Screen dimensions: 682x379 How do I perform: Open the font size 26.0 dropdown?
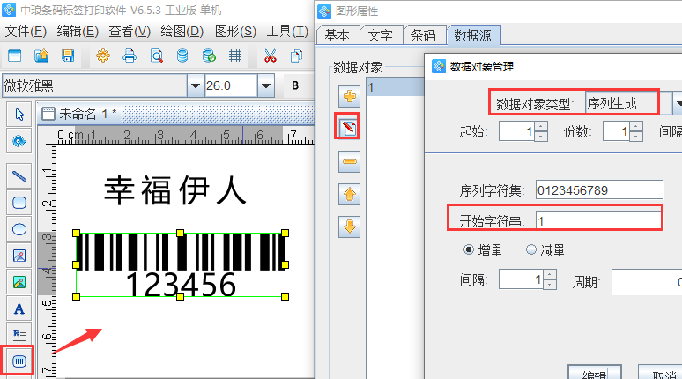tap(265, 85)
